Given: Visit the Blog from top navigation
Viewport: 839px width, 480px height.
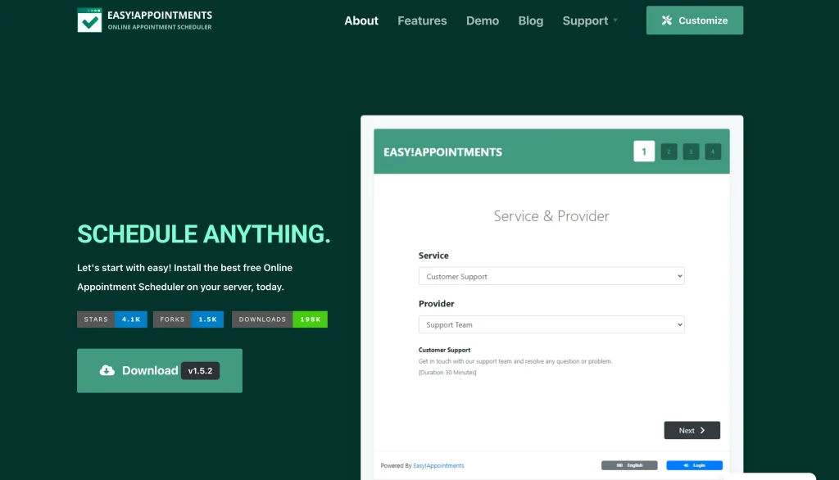Looking at the screenshot, I should (x=530, y=20).
